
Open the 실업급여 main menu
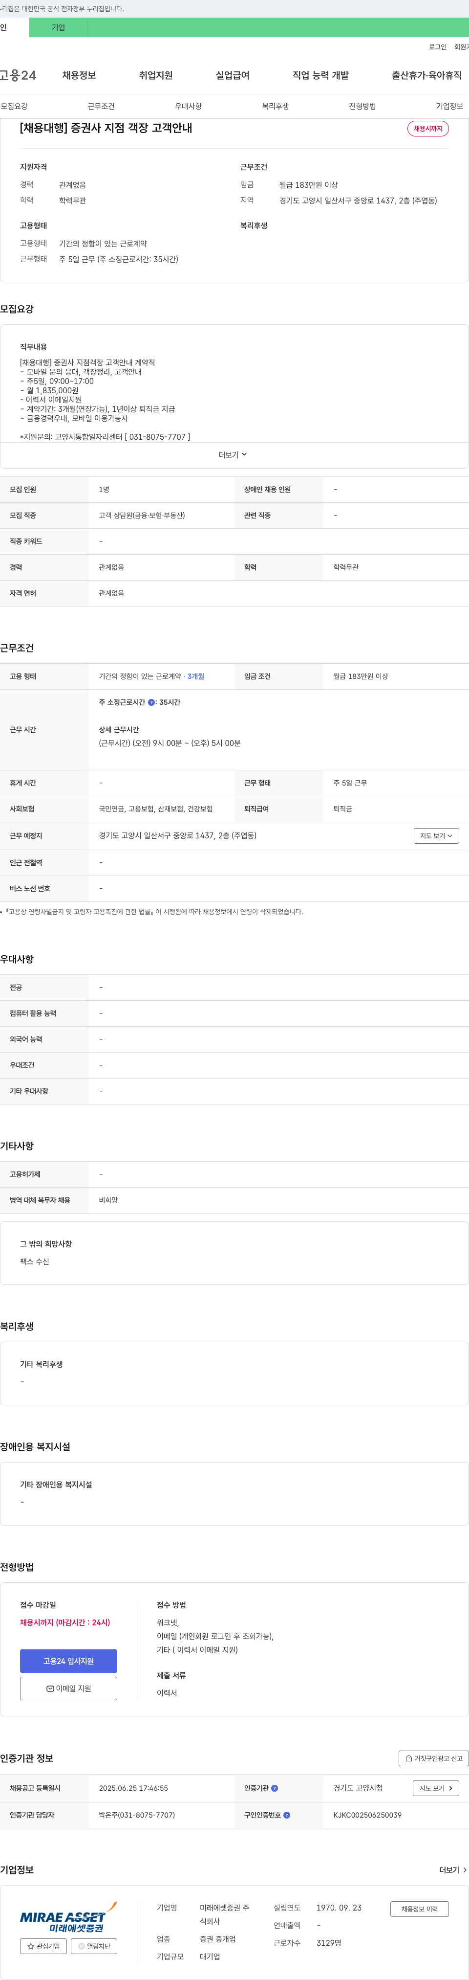click(233, 75)
